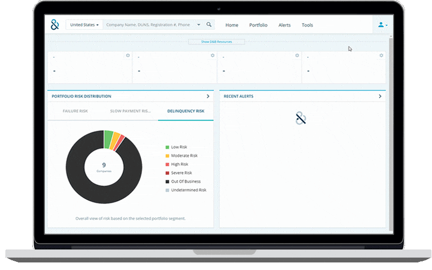The width and height of the screenshot is (432, 270).
Task: Open the Portfolio menu item
Action: [258, 25]
